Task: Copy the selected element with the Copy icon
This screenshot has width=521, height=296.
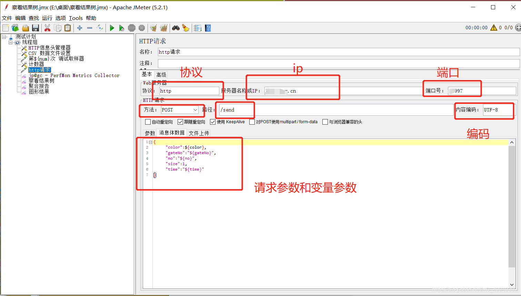Action: [58, 28]
